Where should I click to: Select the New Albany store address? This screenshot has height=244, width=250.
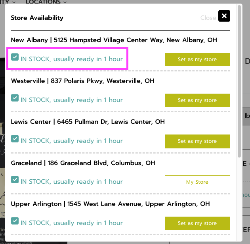coord(114,40)
